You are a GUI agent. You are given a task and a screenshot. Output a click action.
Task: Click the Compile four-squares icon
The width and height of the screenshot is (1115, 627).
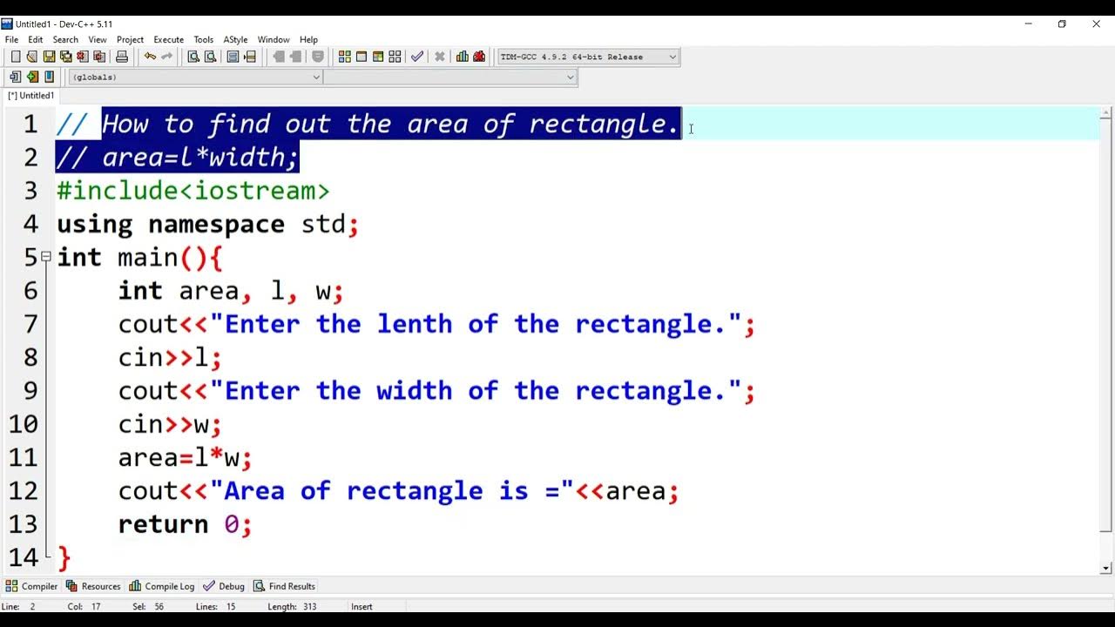tap(345, 57)
